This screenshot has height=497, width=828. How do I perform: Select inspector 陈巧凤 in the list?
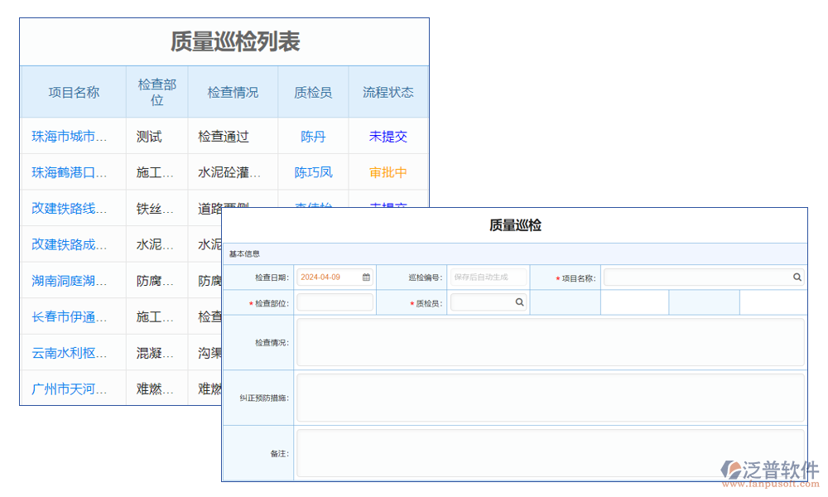tap(313, 172)
